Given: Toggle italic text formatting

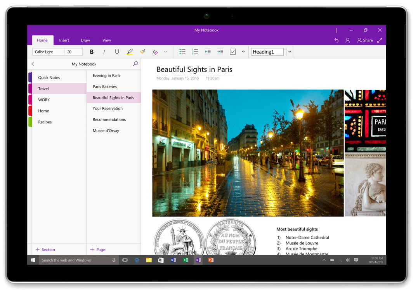Looking at the screenshot, I should point(104,52).
